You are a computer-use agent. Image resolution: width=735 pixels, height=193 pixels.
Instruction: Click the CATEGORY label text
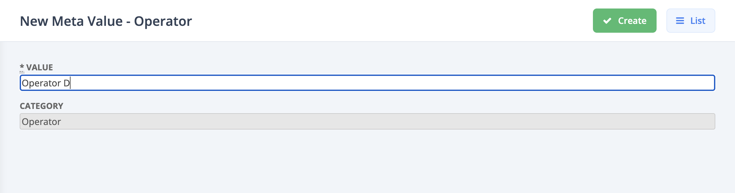pos(42,106)
